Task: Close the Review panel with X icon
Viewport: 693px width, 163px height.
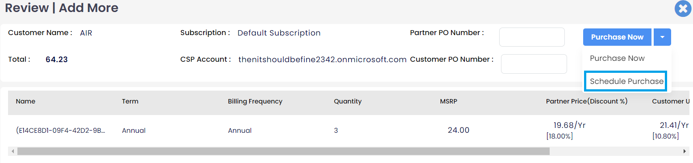Action: 683,9
